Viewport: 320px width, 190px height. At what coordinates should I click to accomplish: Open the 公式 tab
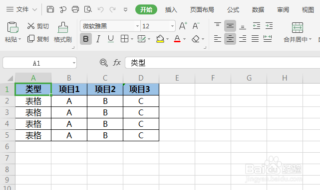[233, 9]
